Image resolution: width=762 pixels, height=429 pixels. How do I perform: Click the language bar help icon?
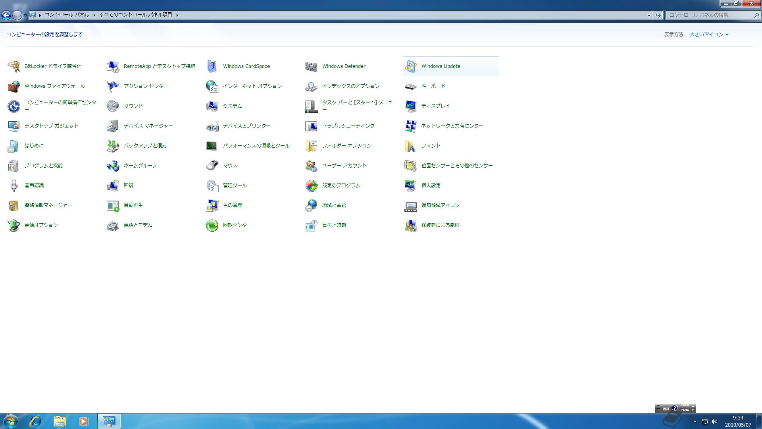click(674, 408)
